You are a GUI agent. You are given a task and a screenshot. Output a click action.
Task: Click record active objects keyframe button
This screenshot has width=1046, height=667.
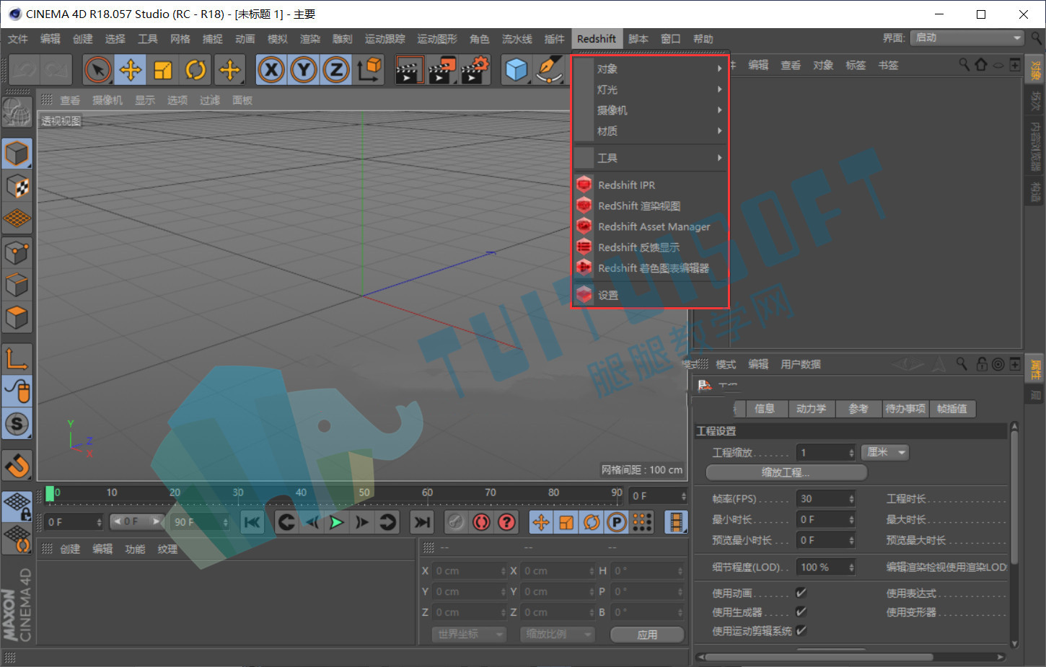(x=481, y=521)
